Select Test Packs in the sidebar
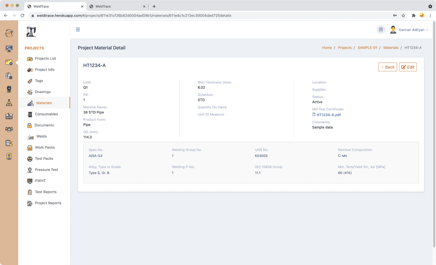436x265 pixels. tap(44, 159)
